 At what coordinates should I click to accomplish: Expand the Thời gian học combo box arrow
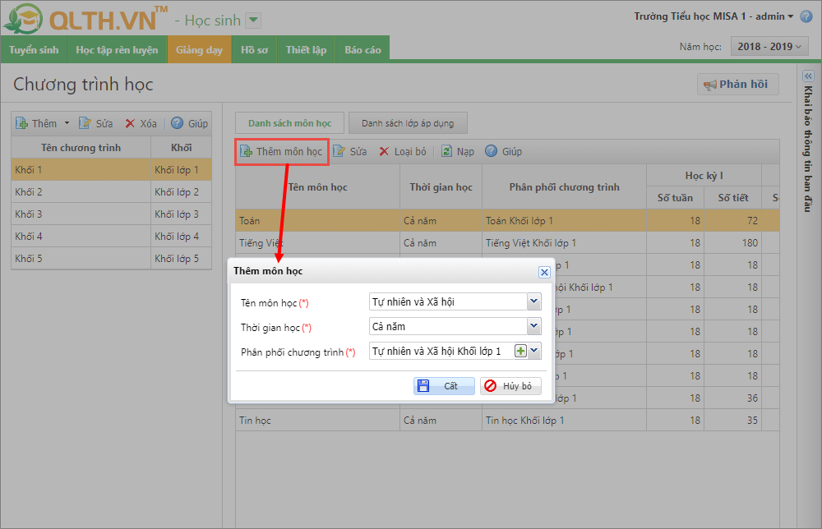533,326
